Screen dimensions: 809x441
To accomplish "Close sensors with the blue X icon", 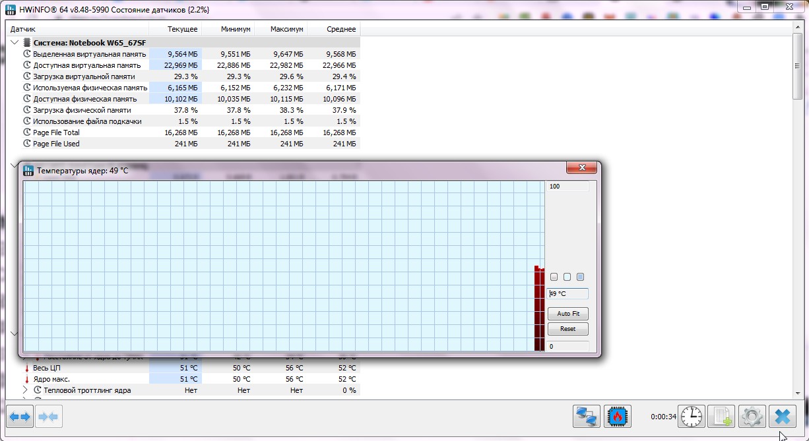I will pos(783,417).
